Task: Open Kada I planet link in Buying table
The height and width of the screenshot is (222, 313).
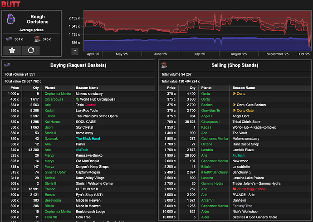Action: click(49, 111)
